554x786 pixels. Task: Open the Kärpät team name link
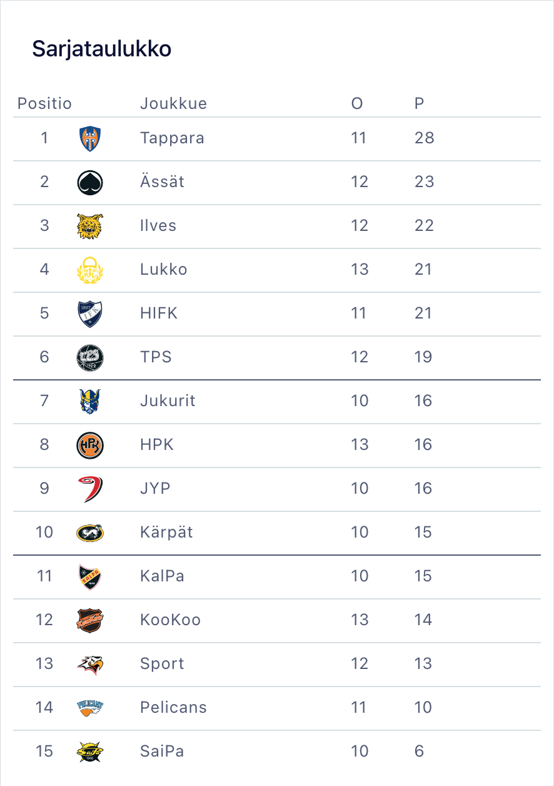[166, 532]
